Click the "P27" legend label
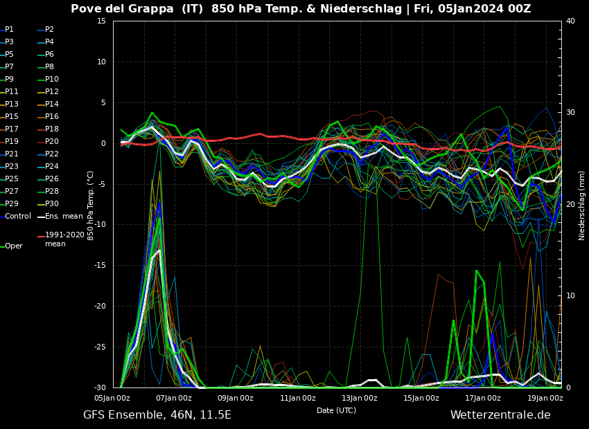The width and height of the screenshot is (589, 429). tap(10, 191)
